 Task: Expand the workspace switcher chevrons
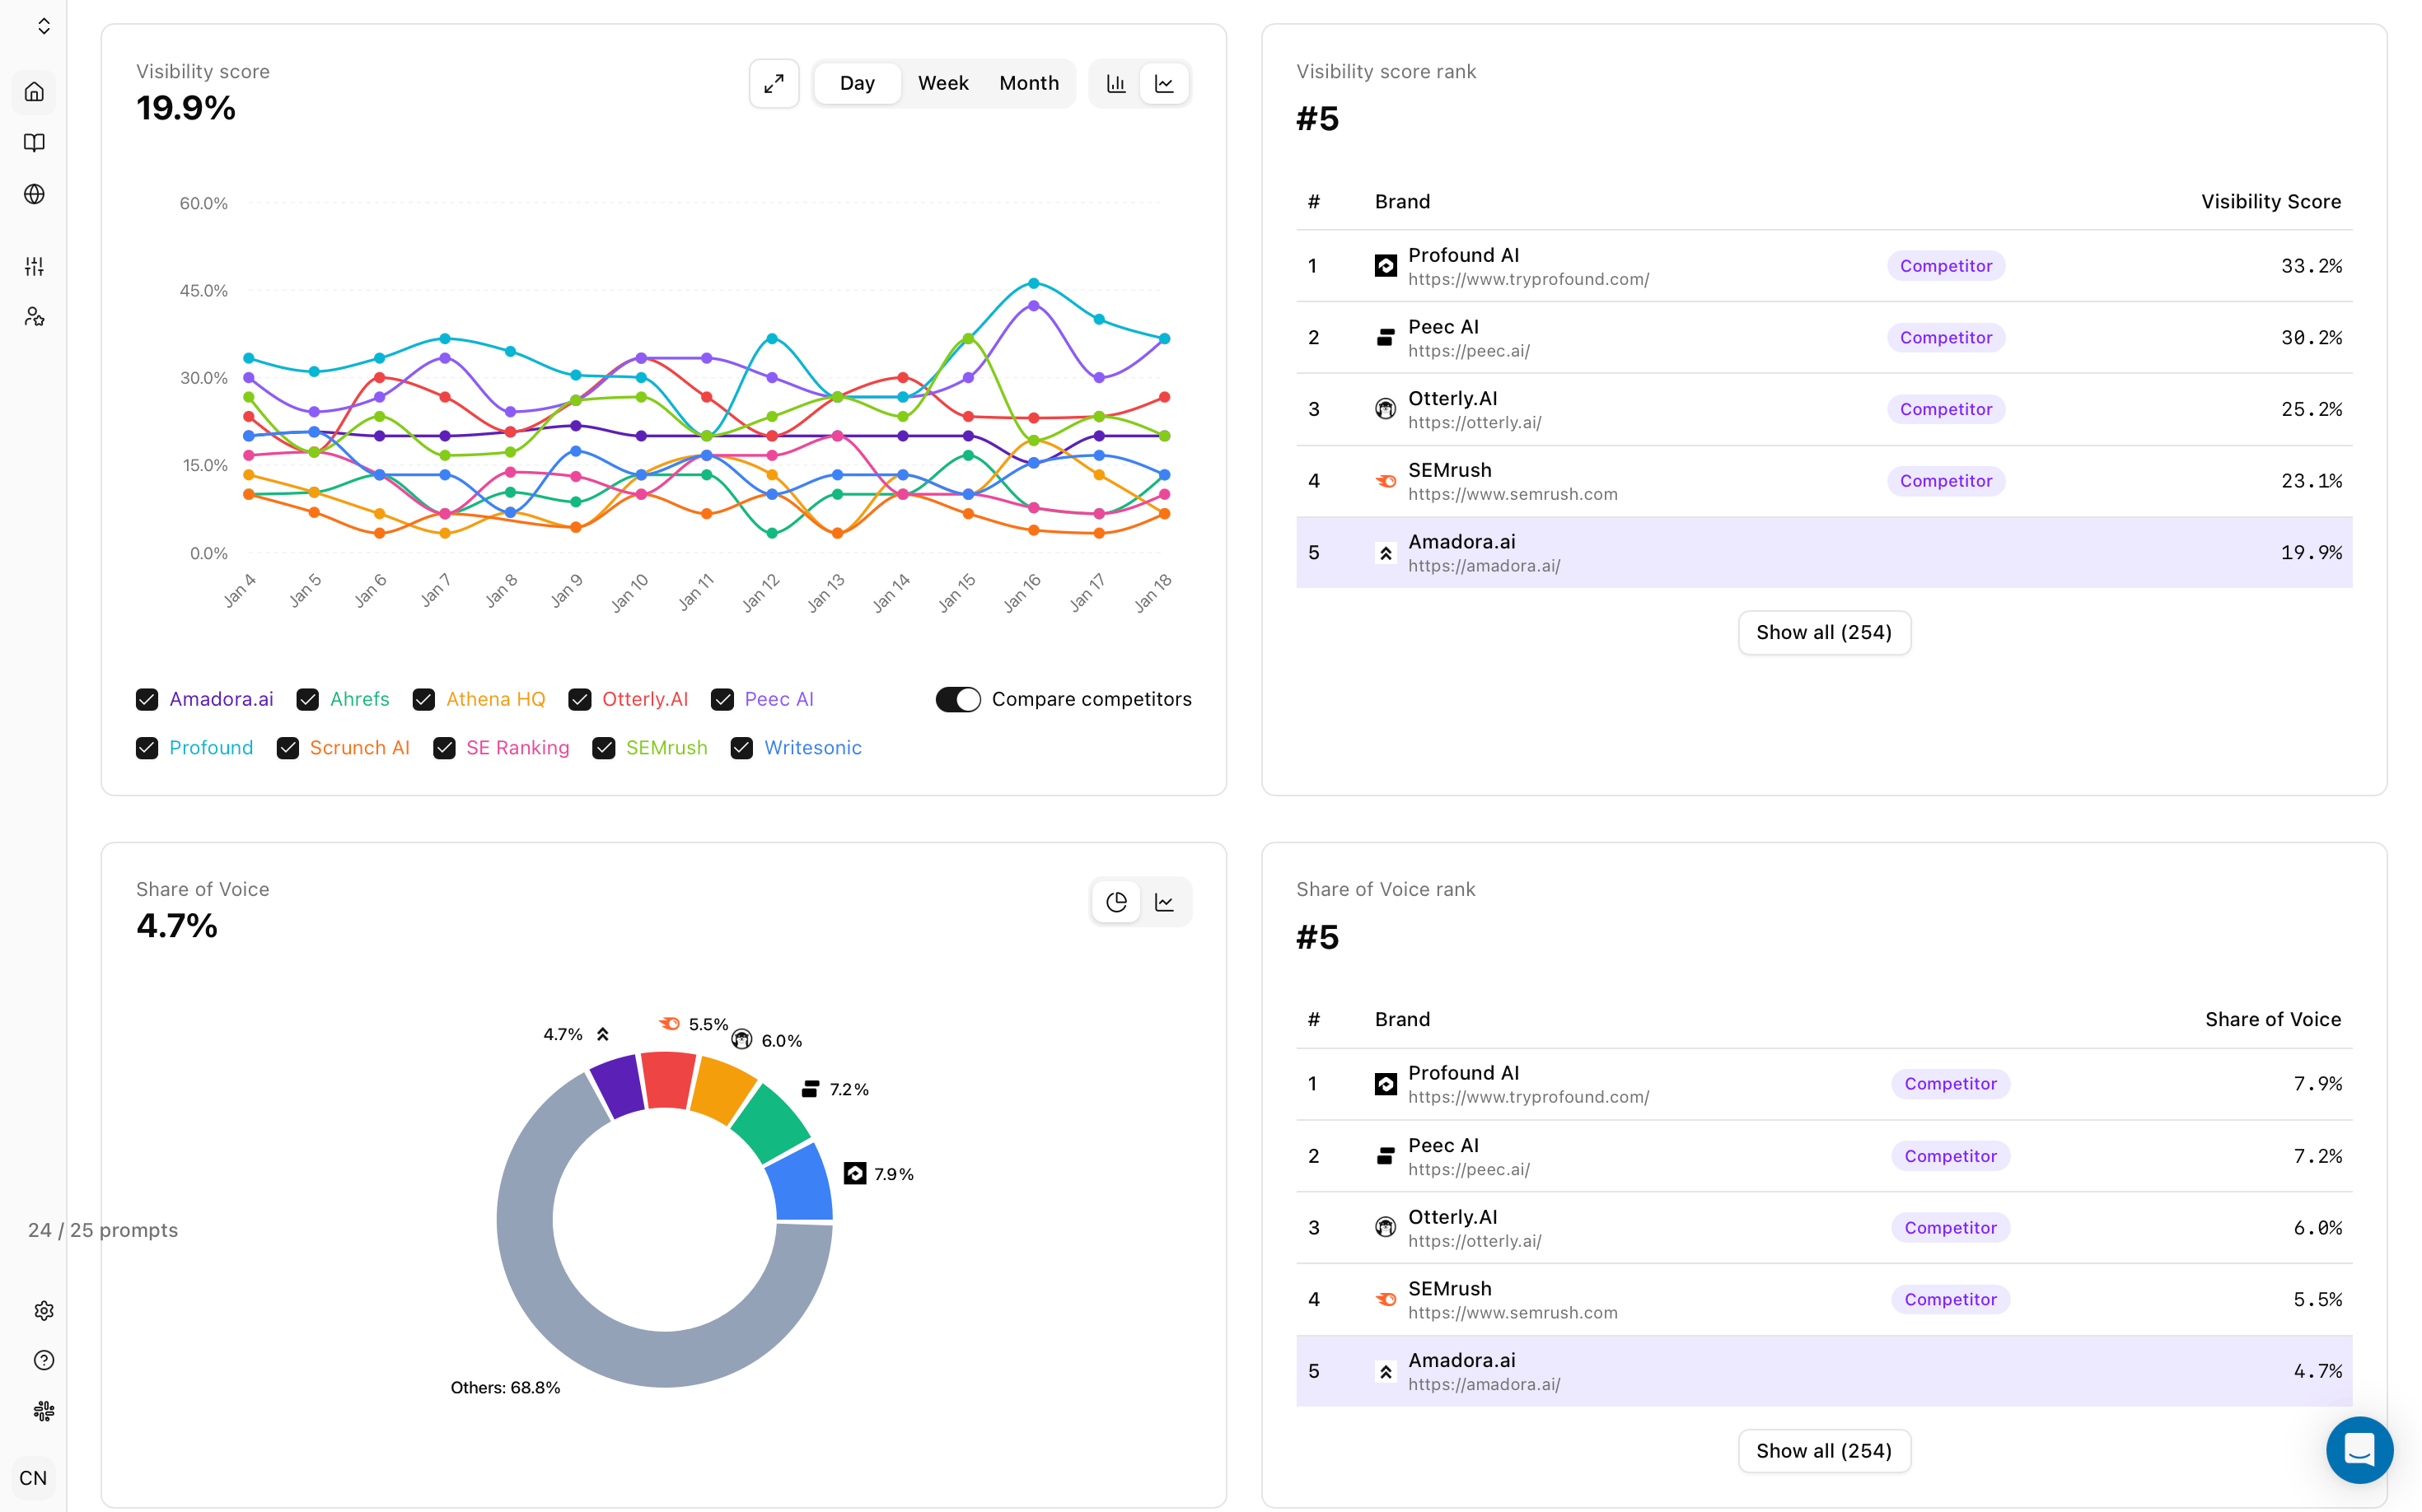point(44,26)
